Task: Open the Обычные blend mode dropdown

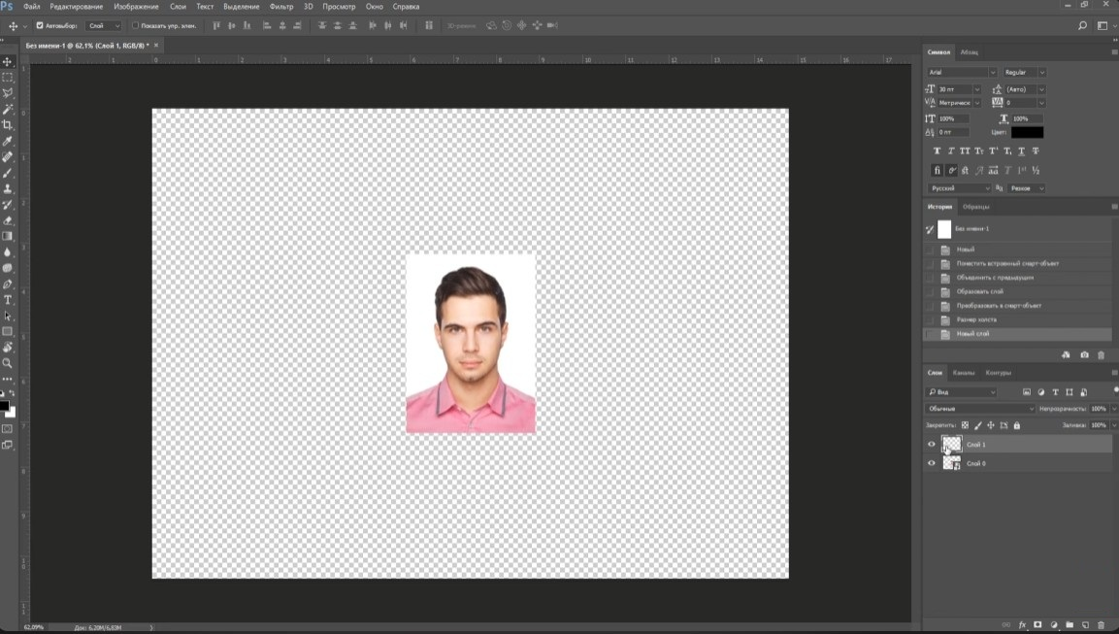Action: tap(980, 409)
